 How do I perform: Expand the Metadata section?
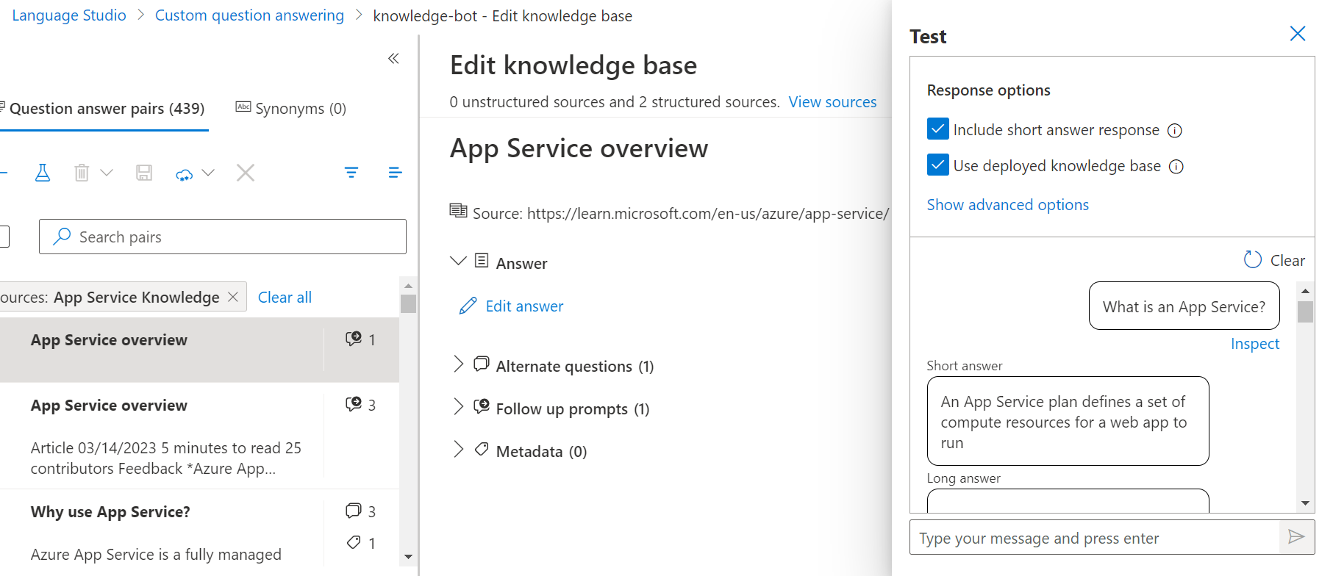click(x=459, y=450)
